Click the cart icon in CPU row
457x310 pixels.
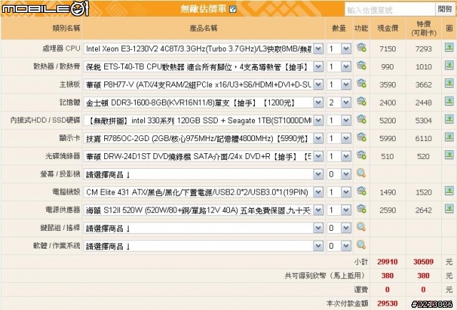coord(361,48)
